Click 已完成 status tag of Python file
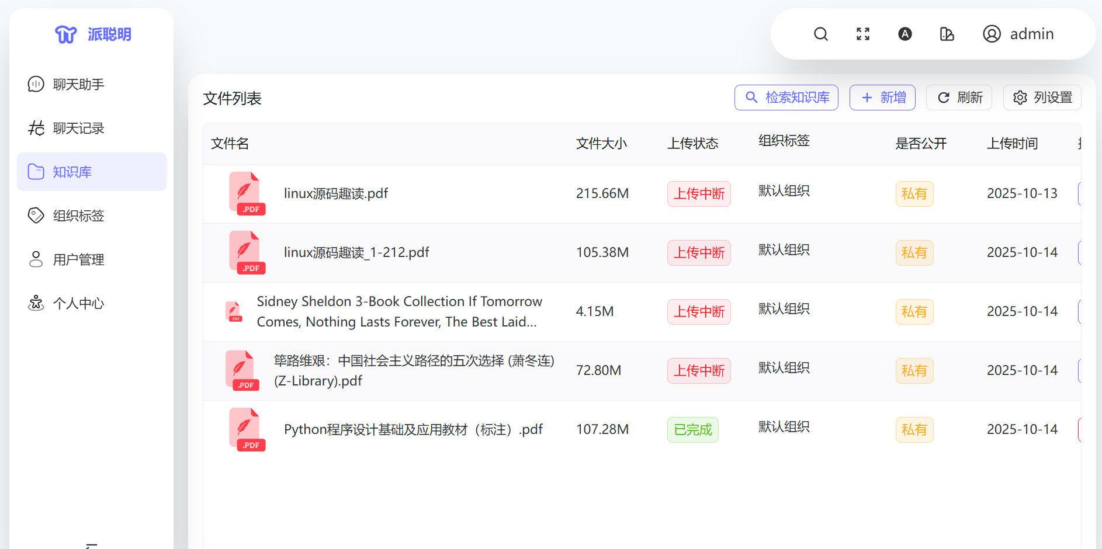 pos(693,430)
